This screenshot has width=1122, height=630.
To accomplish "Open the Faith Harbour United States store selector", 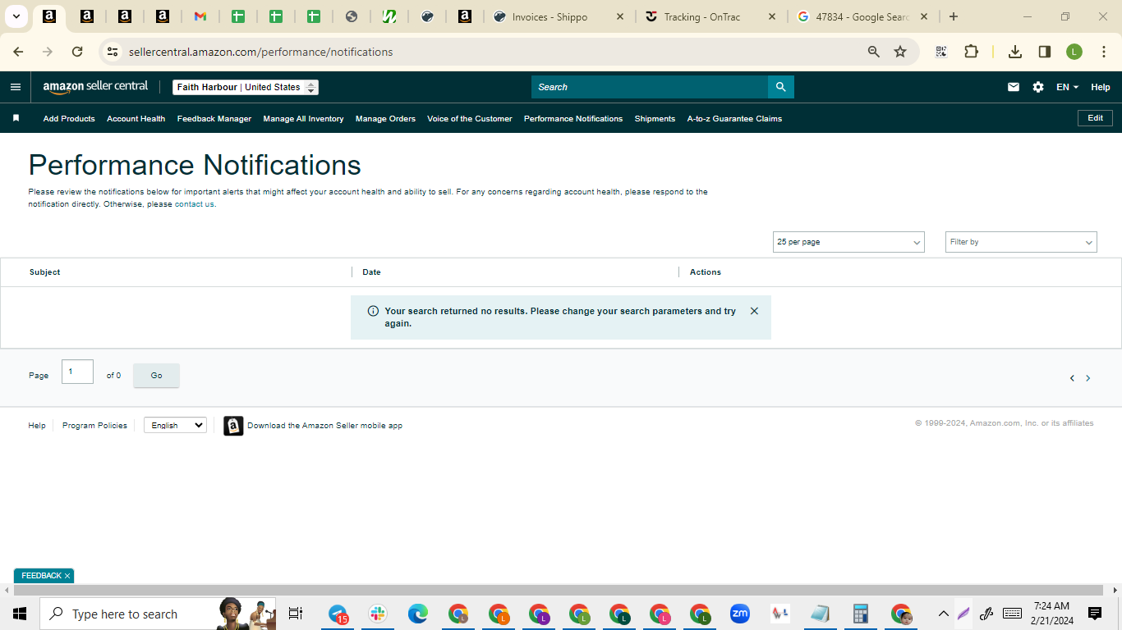I will (246, 87).
